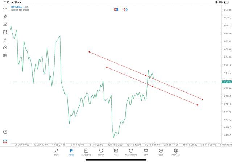This screenshot has height=162, width=232.
Task: Open the กล่องจดหมาย (Mailbox) tab
Action: coord(131,152)
